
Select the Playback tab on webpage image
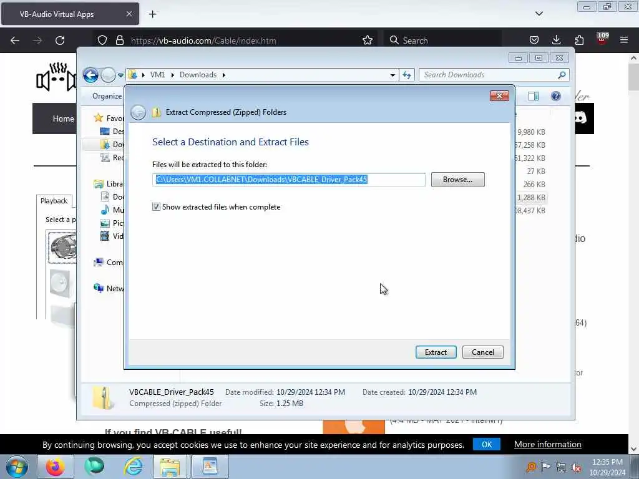pos(54,201)
